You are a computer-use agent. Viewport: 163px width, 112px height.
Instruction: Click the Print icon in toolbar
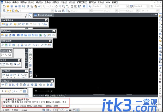coord(16,6)
